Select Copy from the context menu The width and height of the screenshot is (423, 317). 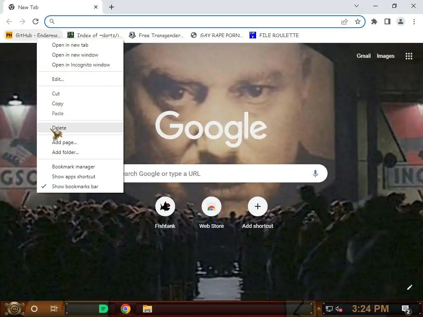(x=80, y=104)
